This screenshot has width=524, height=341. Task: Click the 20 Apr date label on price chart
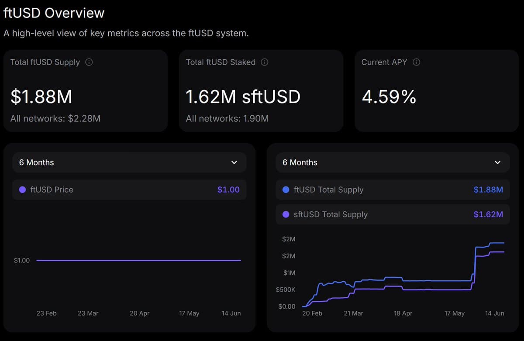click(140, 313)
